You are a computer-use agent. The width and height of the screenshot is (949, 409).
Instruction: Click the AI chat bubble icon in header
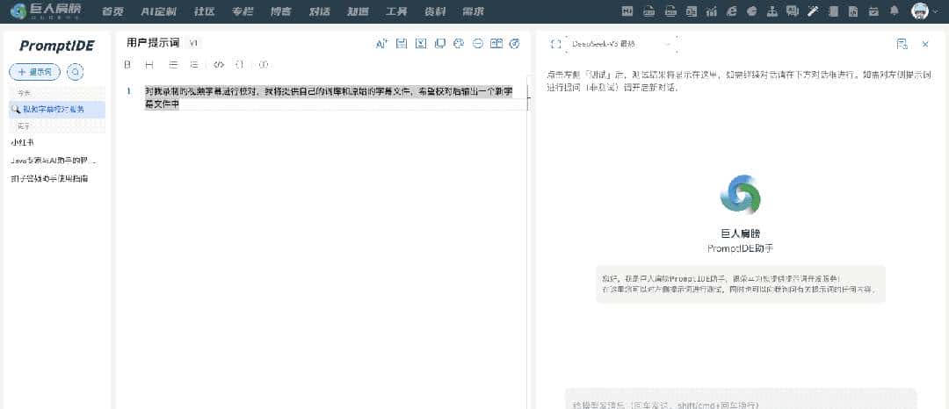click(793, 11)
